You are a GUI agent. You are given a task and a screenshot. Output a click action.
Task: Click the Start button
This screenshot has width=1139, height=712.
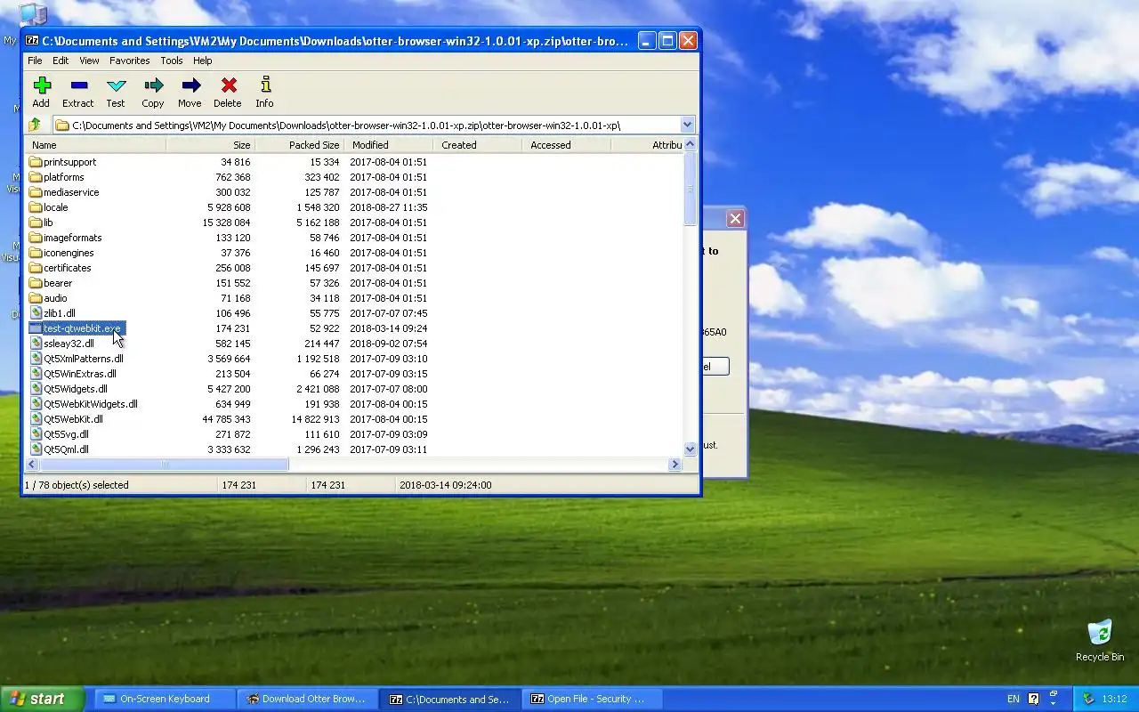[x=42, y=699]
